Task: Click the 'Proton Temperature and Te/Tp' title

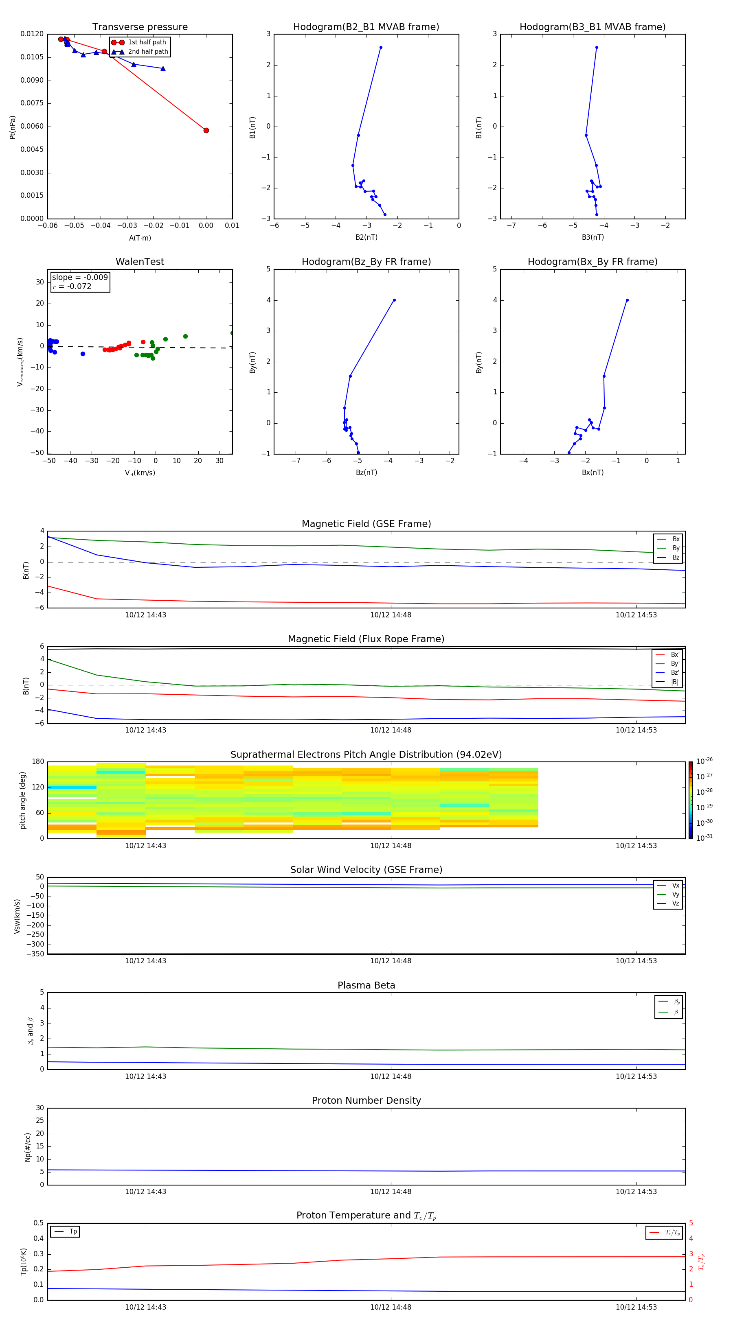Action: coord(366,1216)
